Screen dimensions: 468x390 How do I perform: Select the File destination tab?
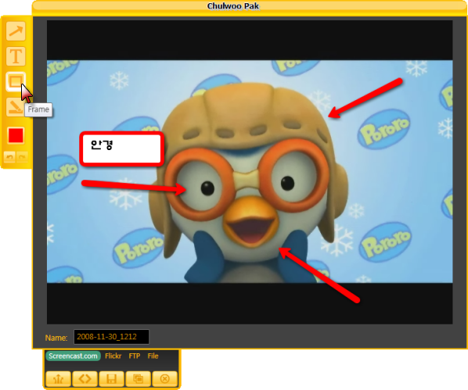coord(153,356)
